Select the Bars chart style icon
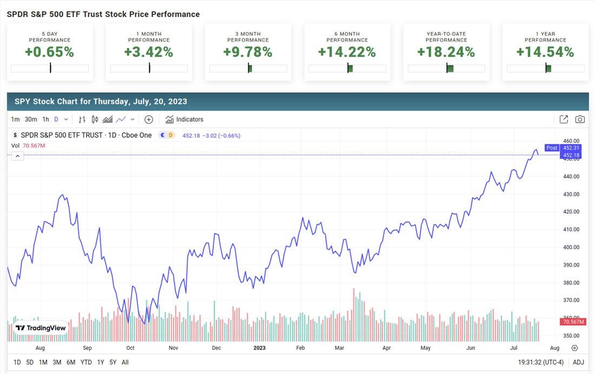 82,119
